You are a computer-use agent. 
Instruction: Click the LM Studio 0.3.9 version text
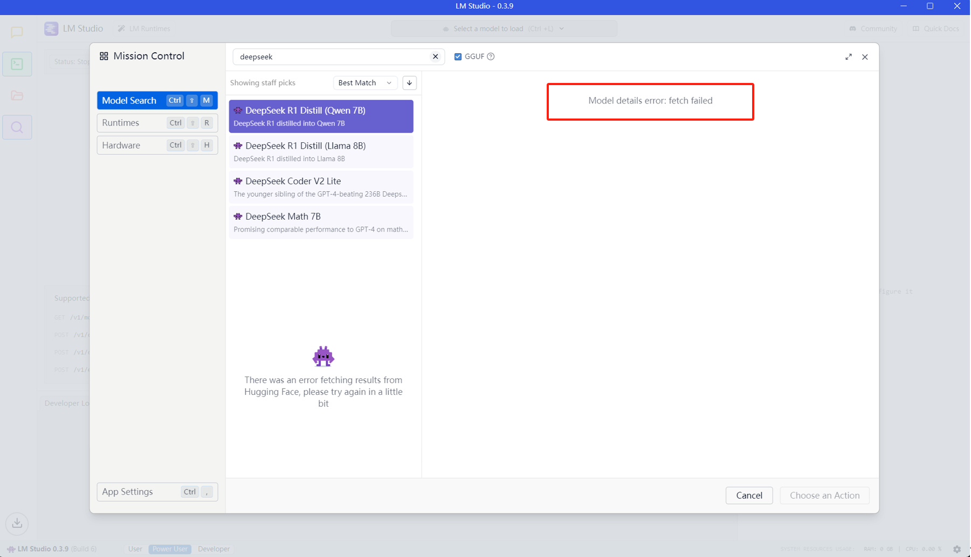pos(43,549)
